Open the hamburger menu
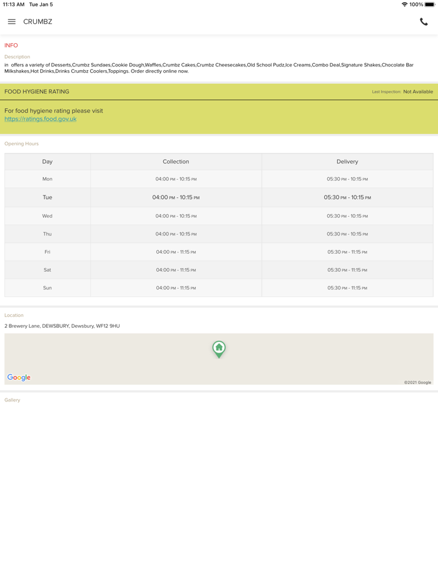The image size is (438, 585). (11, 22)
